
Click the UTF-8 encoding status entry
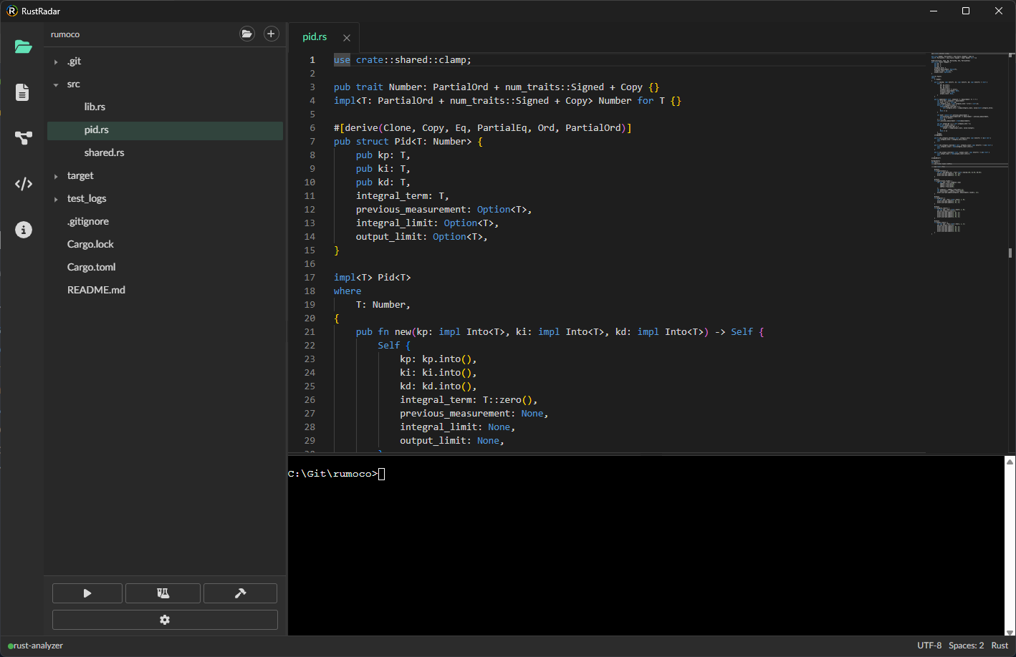(x=929, y=646)
